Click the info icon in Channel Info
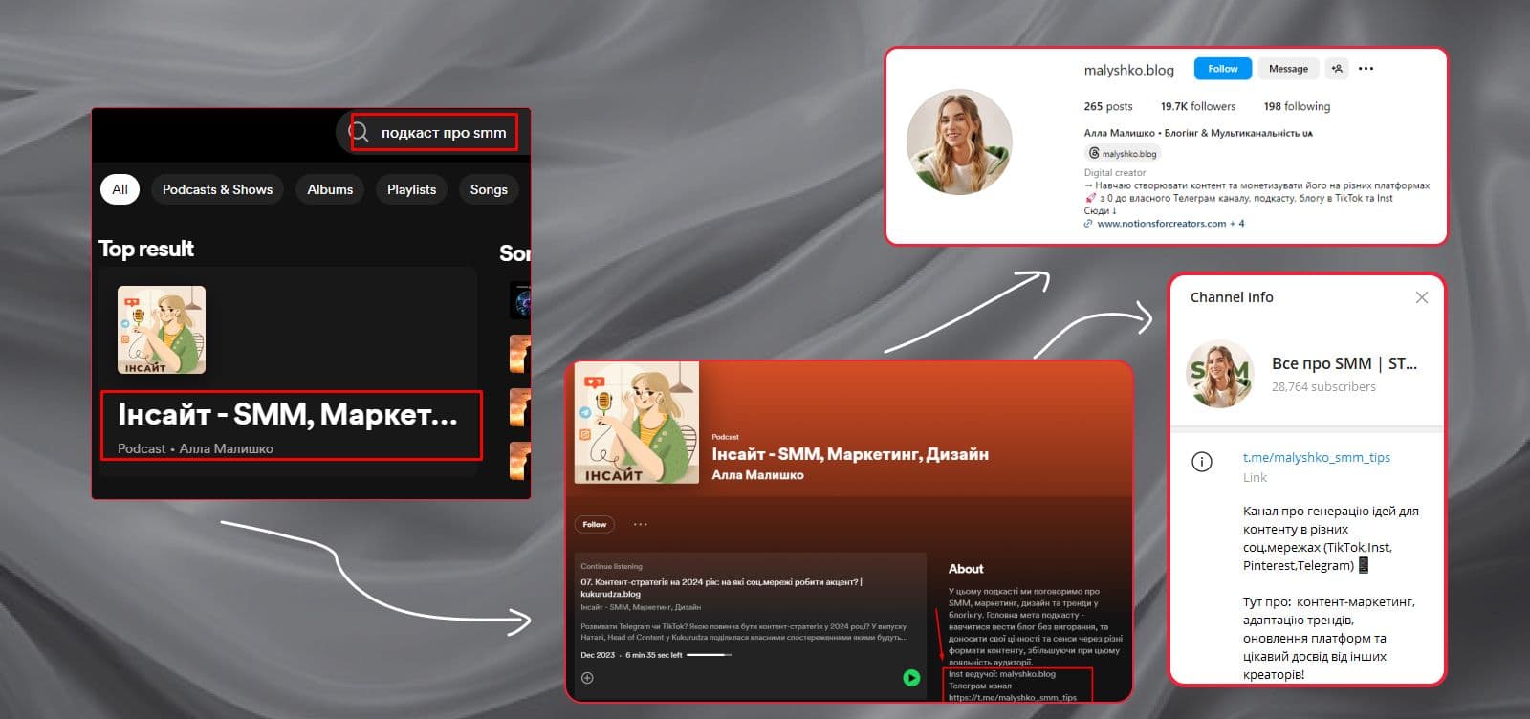Viewport: 1530px width, 719px height. coord(1202,463)
